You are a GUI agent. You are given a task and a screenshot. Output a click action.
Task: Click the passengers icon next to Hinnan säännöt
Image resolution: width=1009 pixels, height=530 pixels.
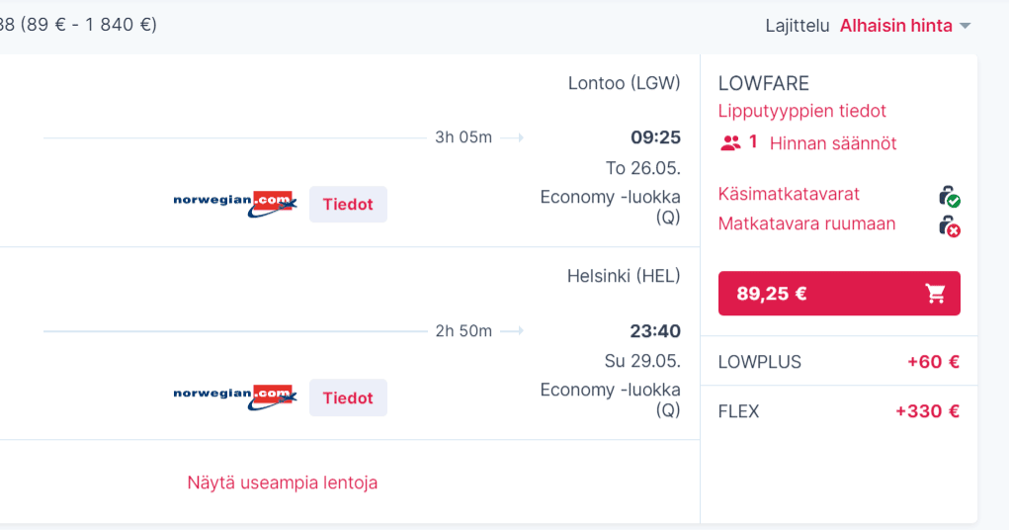coord(730,143)
